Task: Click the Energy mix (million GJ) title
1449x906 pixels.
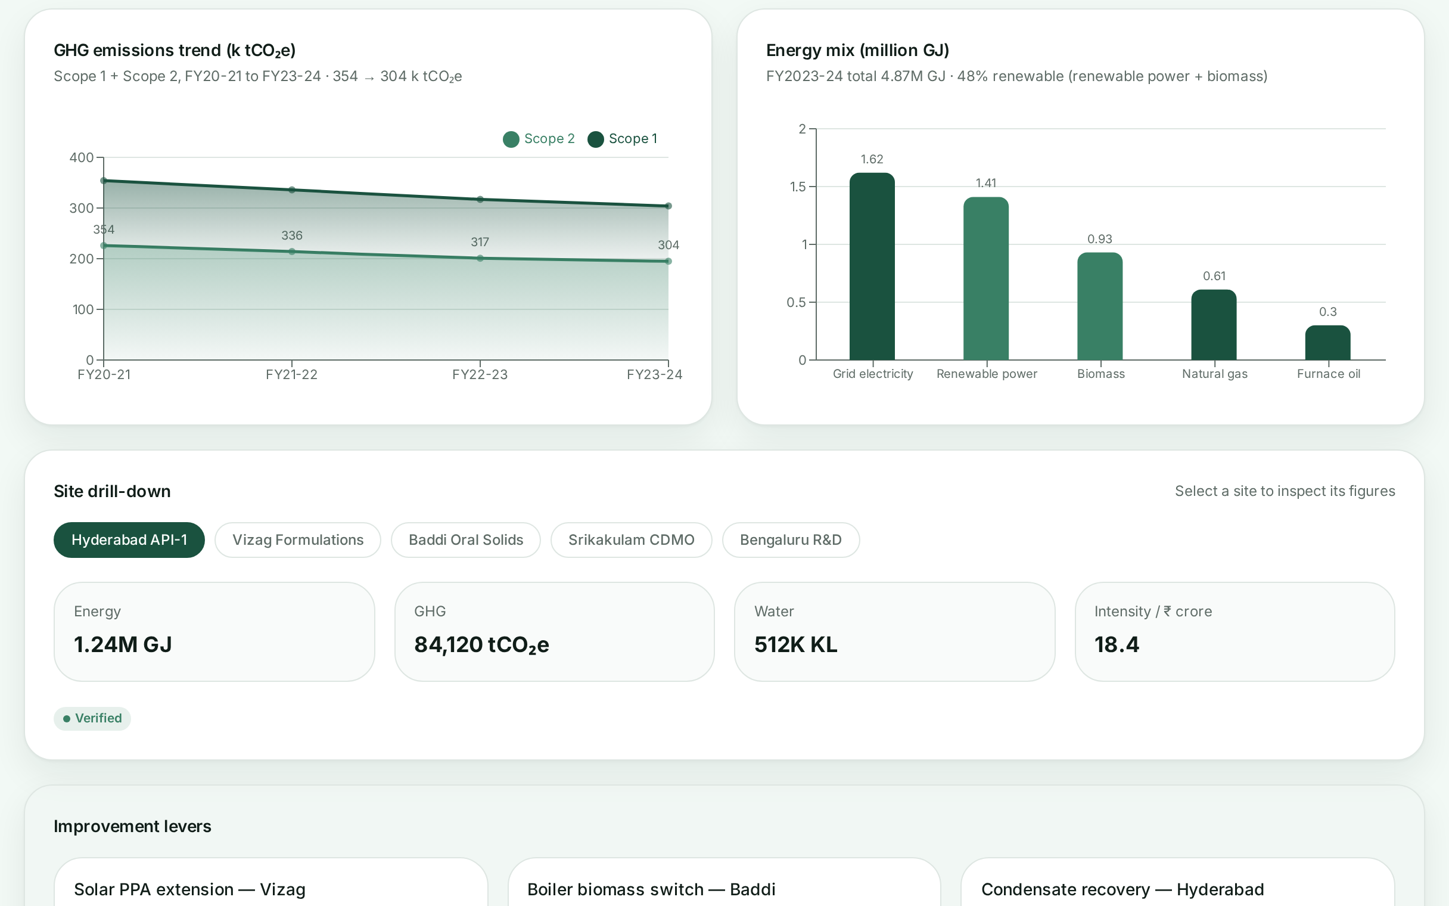Action: pyautogui.click(x=857, y=50)
